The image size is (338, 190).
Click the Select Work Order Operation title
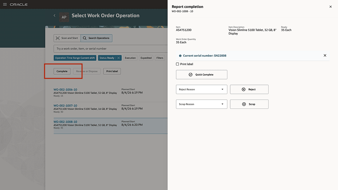(x=105, y=16)
